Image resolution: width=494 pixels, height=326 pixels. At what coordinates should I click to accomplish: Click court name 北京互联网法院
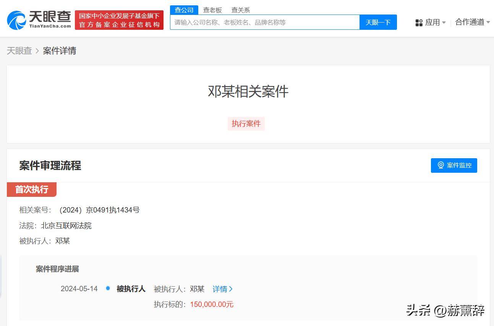66,225
